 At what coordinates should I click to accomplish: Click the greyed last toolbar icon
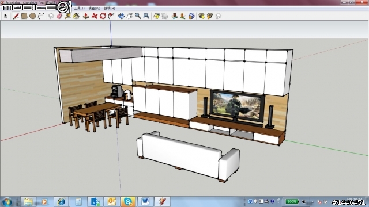click(218, 16)
